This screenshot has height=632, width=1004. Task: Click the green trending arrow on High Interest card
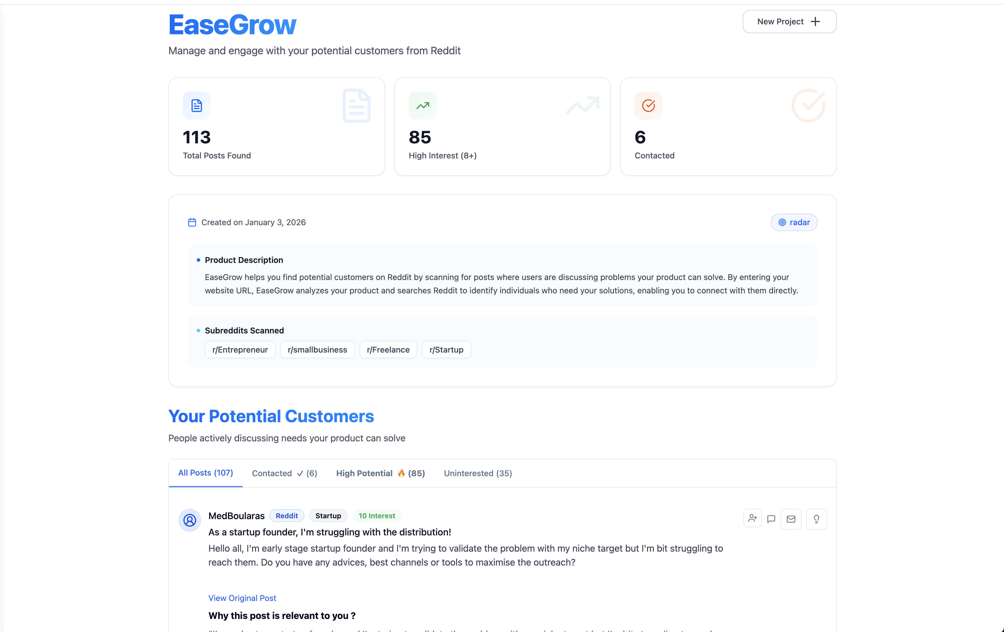(422, 105)
